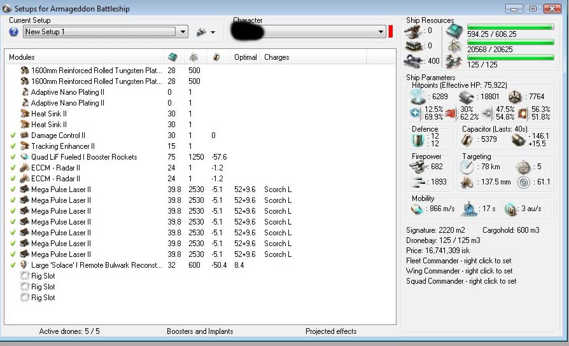
Task: Click explosive resistance icon
Action: click(523, 114)
